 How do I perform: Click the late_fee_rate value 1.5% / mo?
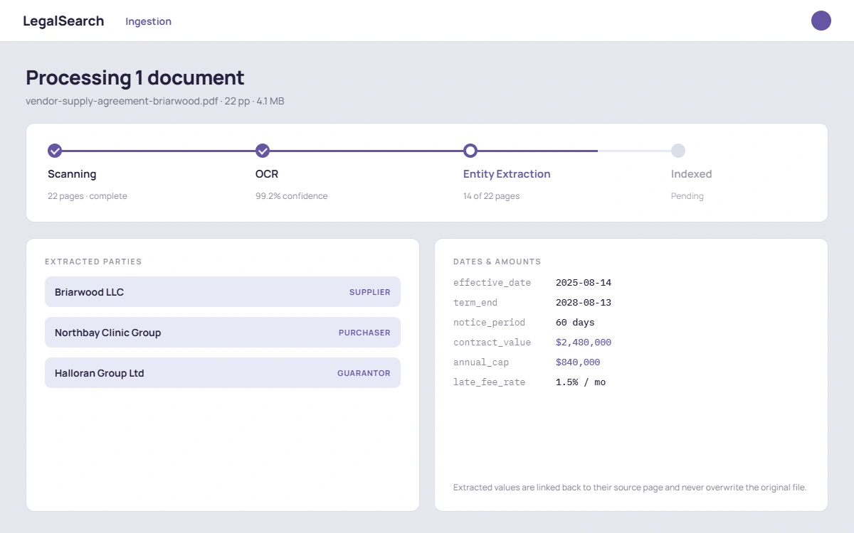coord(581,382)
